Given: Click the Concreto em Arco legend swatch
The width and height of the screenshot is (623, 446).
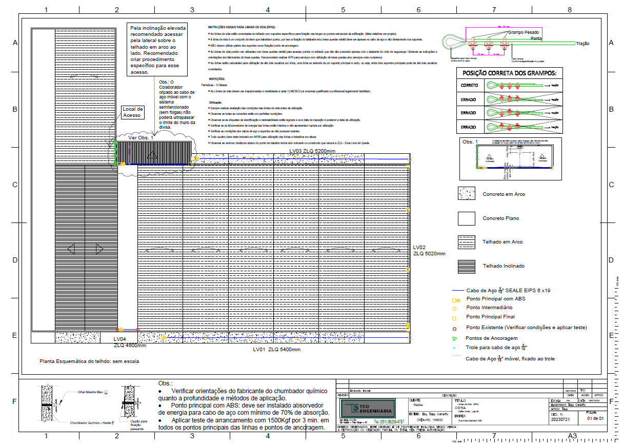Looking at the screenshot, I should (466, 194).
